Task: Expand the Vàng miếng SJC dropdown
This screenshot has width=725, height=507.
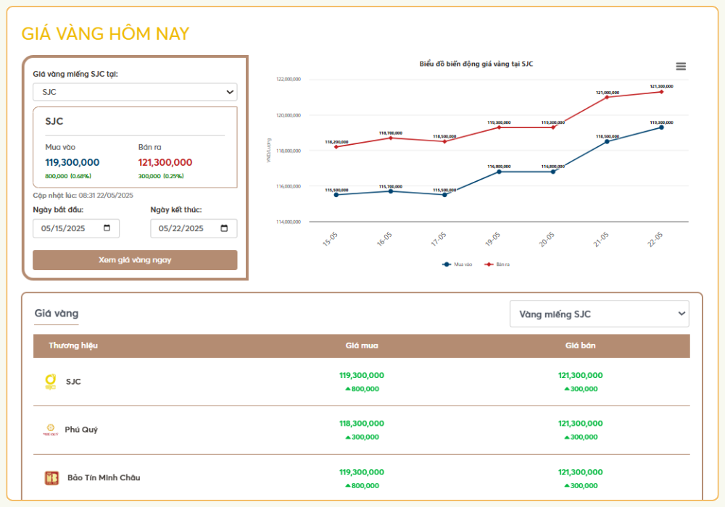Action: (600, 314)
